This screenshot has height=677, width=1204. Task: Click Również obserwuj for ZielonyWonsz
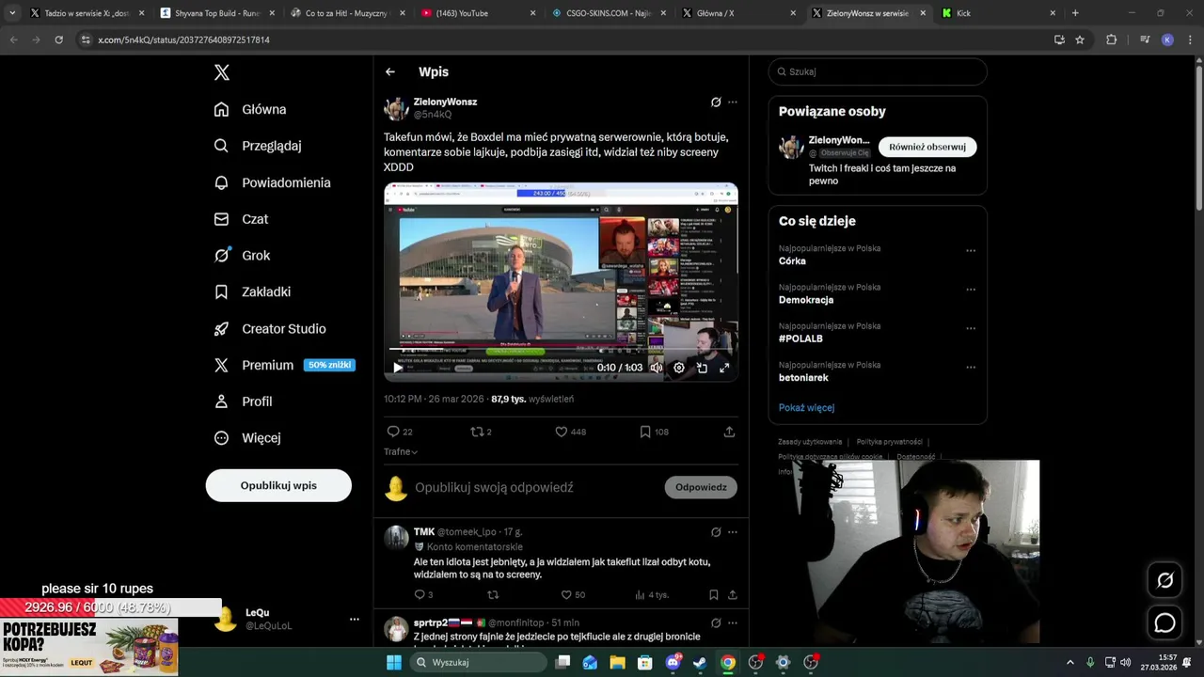(x=927, y=147)
